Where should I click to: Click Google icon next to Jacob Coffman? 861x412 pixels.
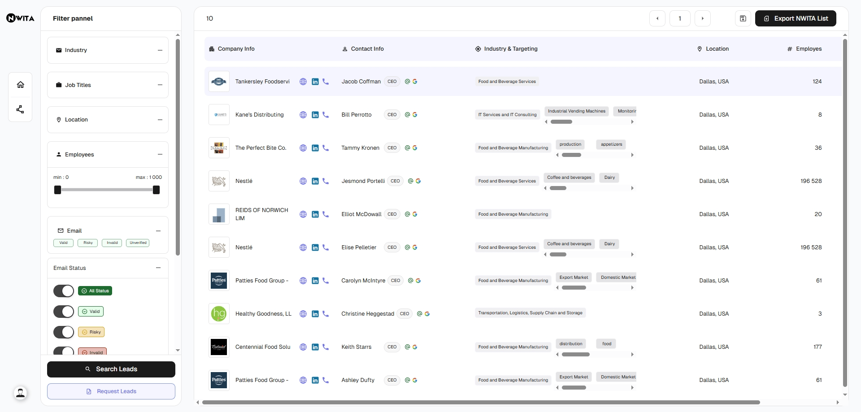(x=415, y=82)
